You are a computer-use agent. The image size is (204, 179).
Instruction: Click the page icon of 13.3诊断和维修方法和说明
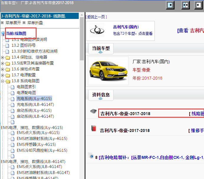(x=7, y=51)
